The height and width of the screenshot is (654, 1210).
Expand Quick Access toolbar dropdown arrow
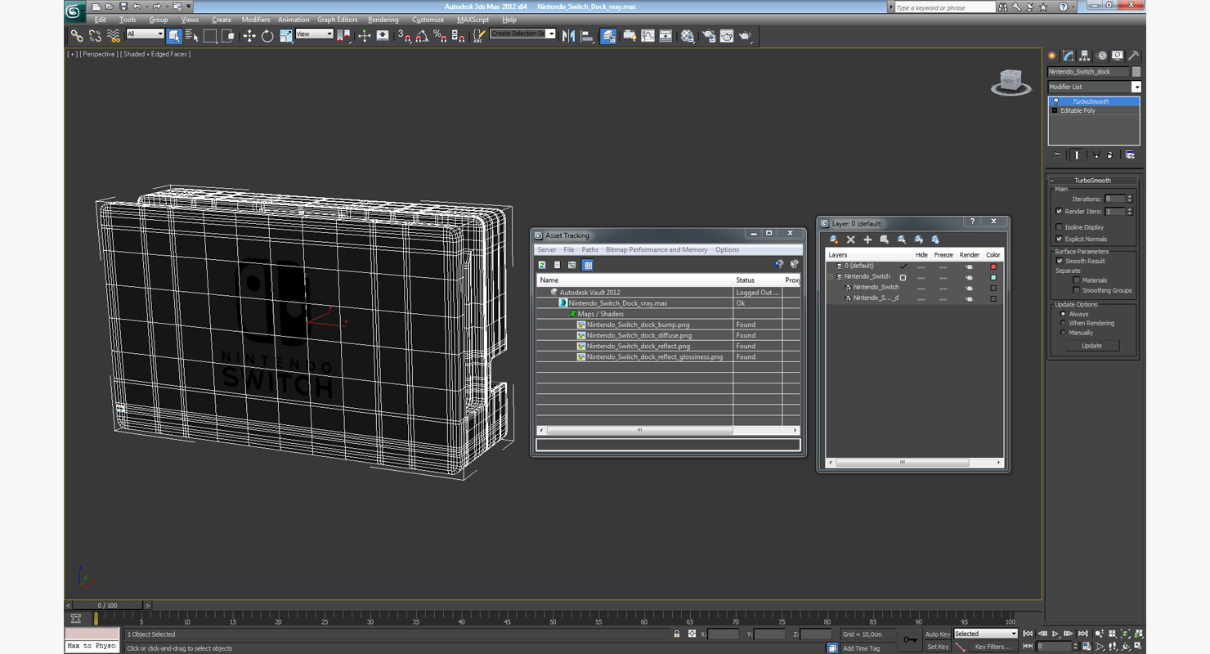coord(189,7)
